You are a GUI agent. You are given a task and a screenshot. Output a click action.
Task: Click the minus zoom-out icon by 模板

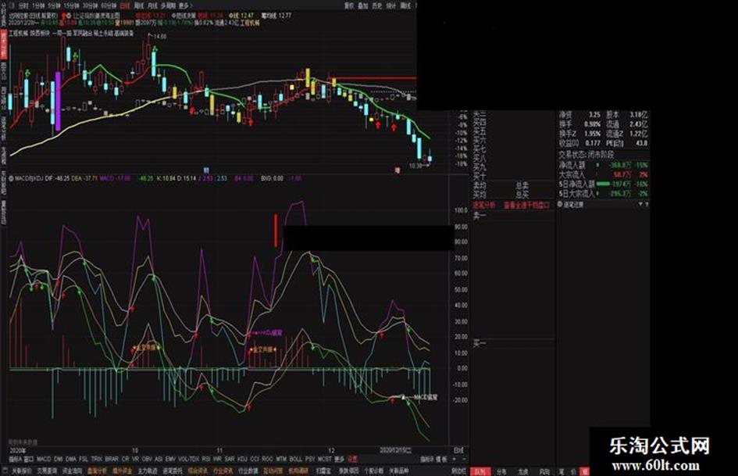[464, 459]
